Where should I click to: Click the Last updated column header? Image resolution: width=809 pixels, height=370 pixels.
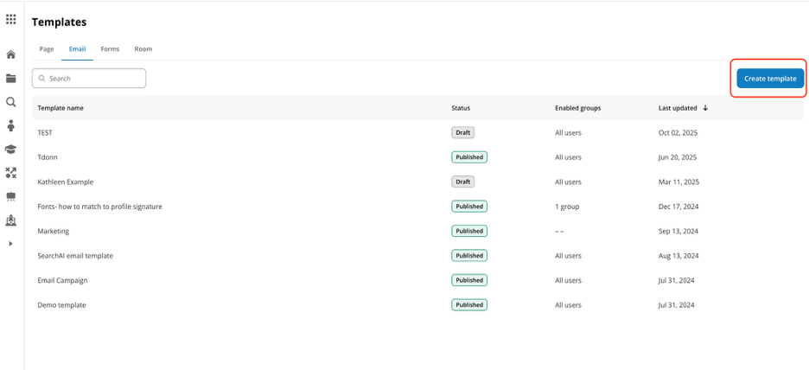click(678, 108)
